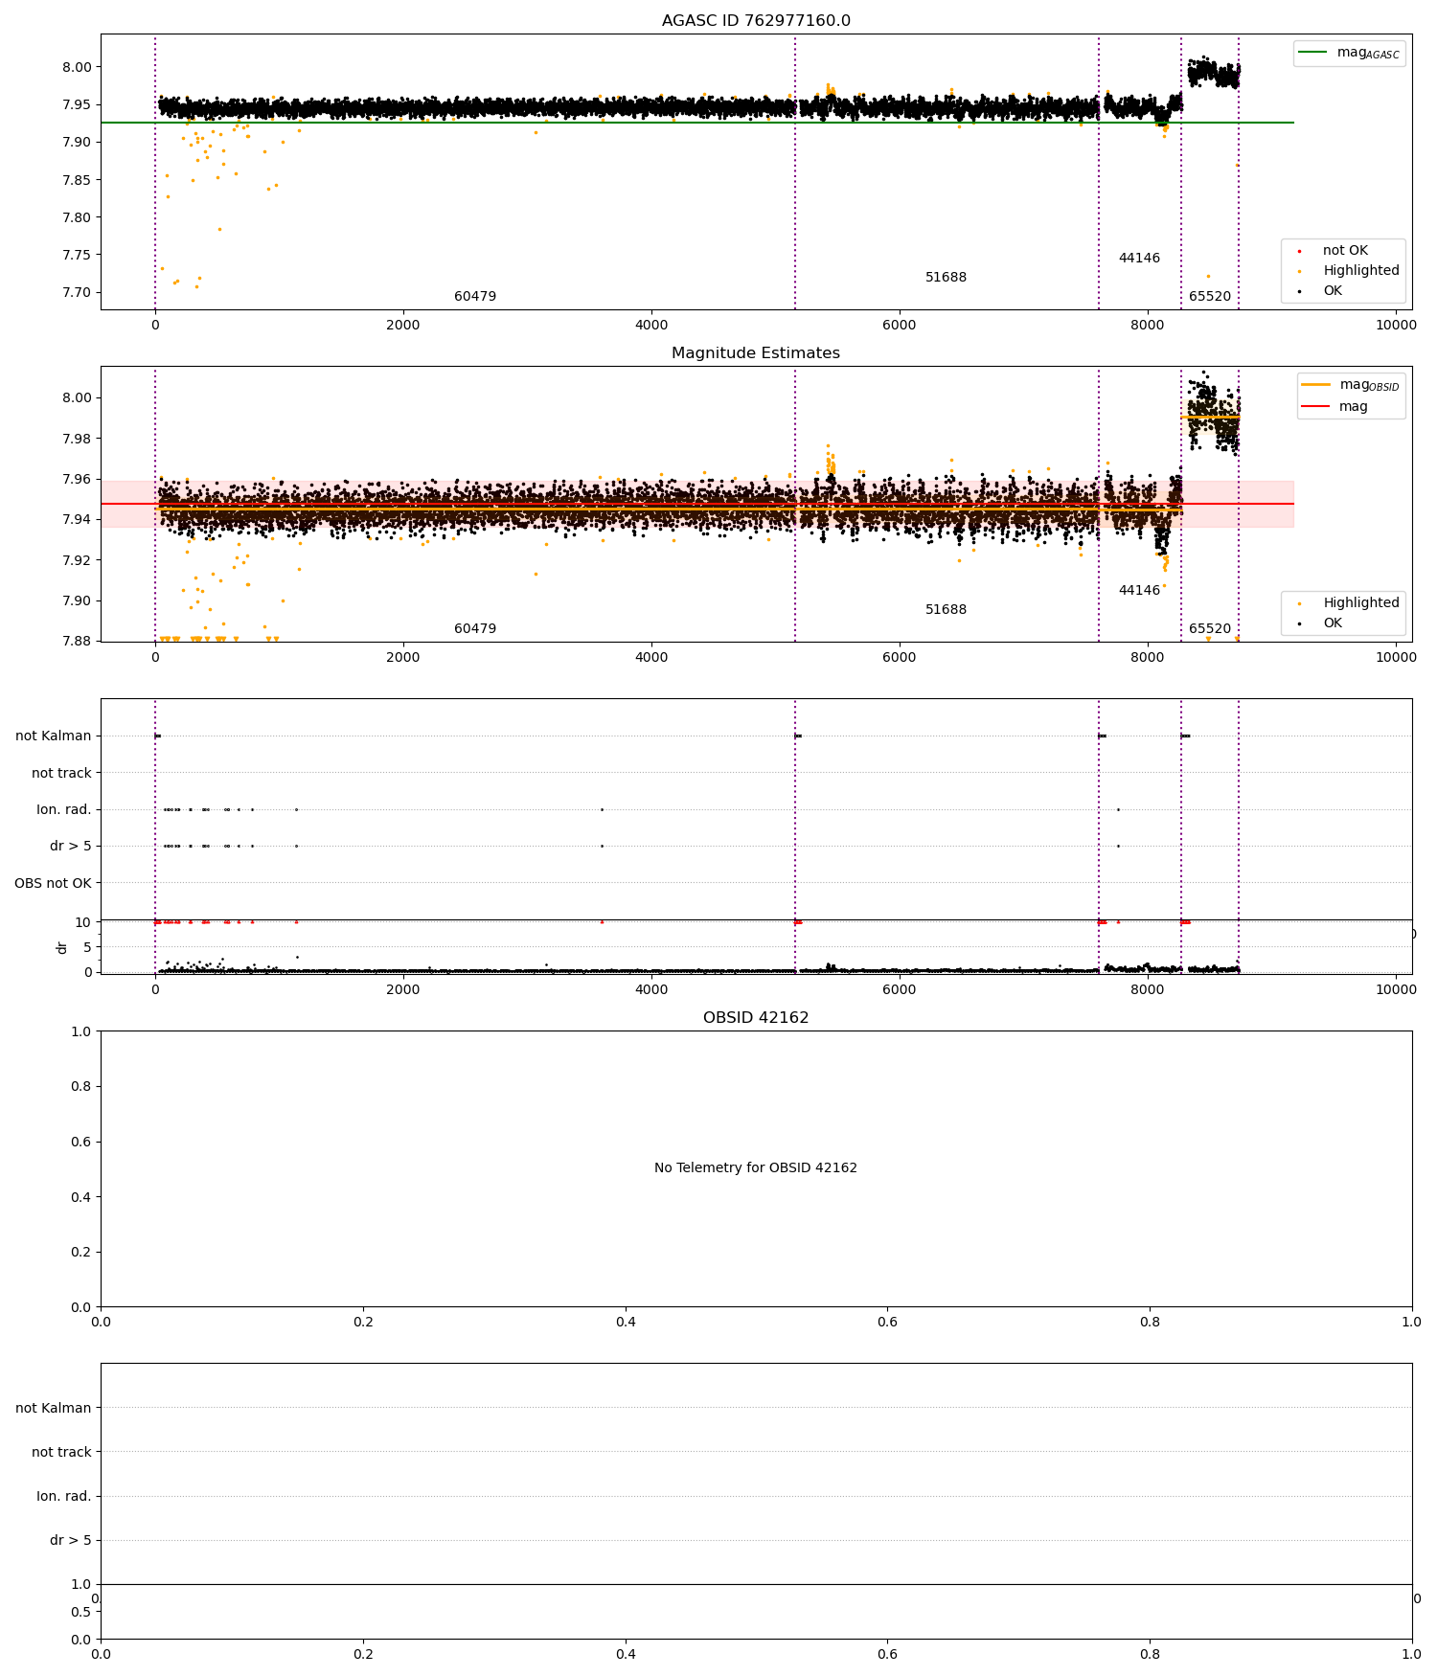Click 'Ion. rad.' label in the bottom flags panel
Viewport: 1437px width, 1676px height.
pos(64,1496)
